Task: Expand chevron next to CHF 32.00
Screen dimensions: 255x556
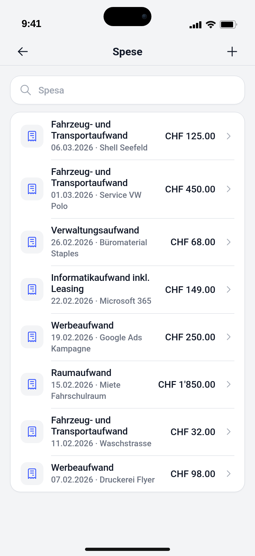Action: [x=229, y=432]
